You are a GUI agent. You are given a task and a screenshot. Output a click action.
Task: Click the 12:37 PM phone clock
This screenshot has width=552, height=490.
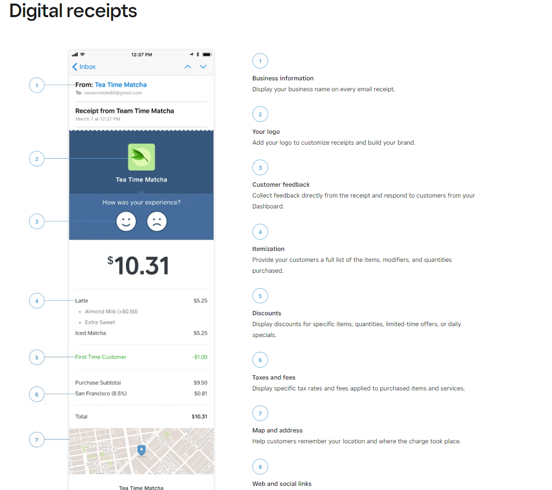click(x=141, y=54)
